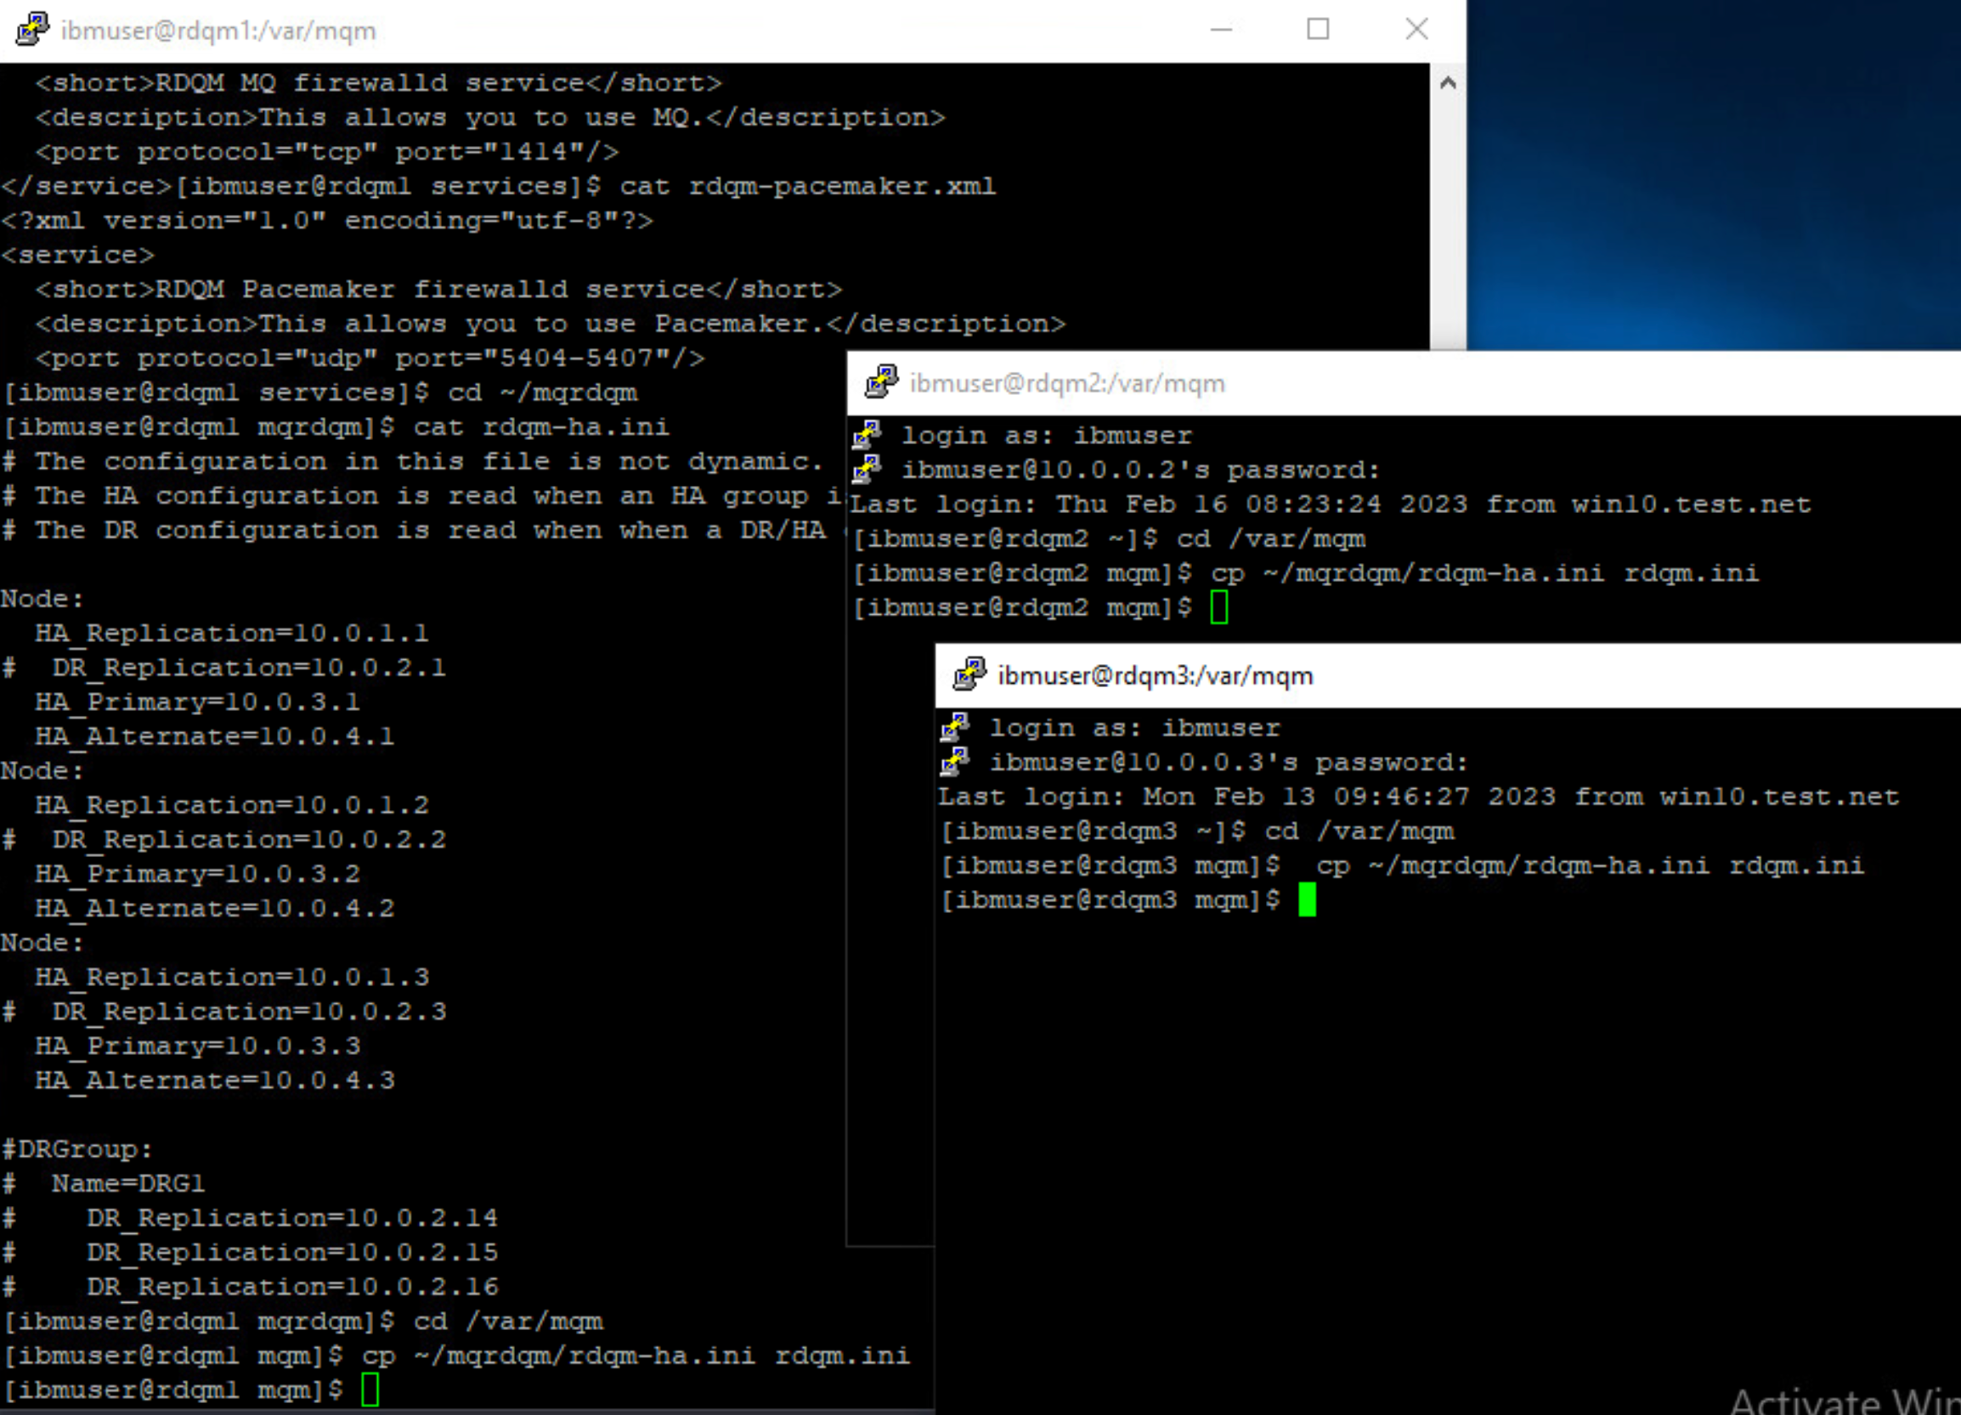
Task: Click "ibmuser@10.0.0.2's password:" text
Action: point(1141,470)
